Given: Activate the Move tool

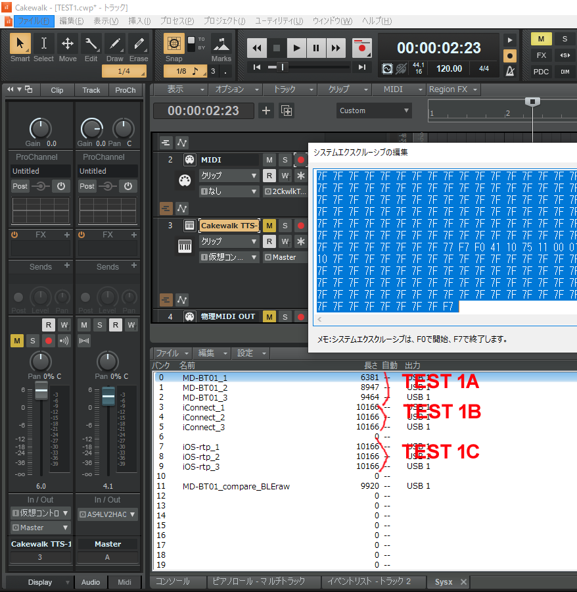Looking at the screenshot, I should tap(68, 47).
